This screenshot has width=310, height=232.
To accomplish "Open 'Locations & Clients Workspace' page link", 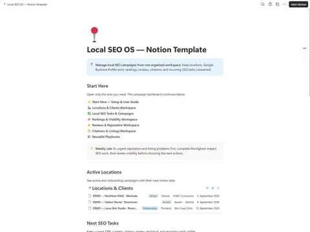I will tap(114, 108).
